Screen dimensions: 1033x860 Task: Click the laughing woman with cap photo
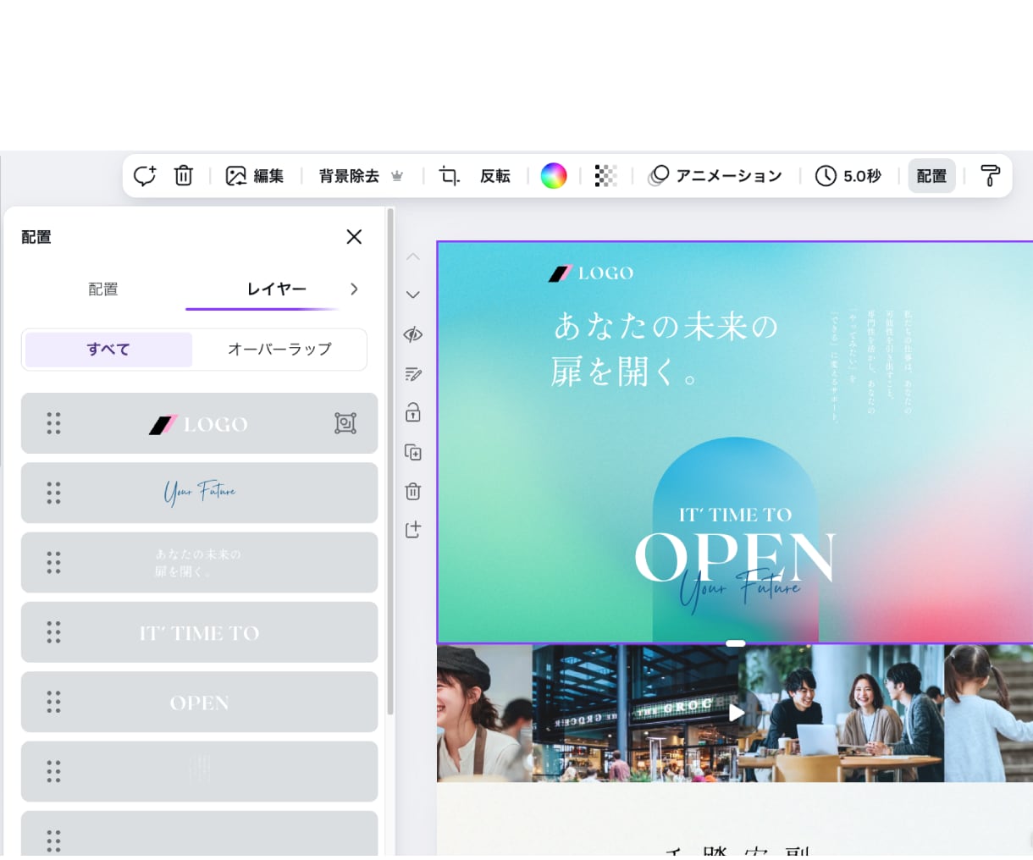[484, 713]
